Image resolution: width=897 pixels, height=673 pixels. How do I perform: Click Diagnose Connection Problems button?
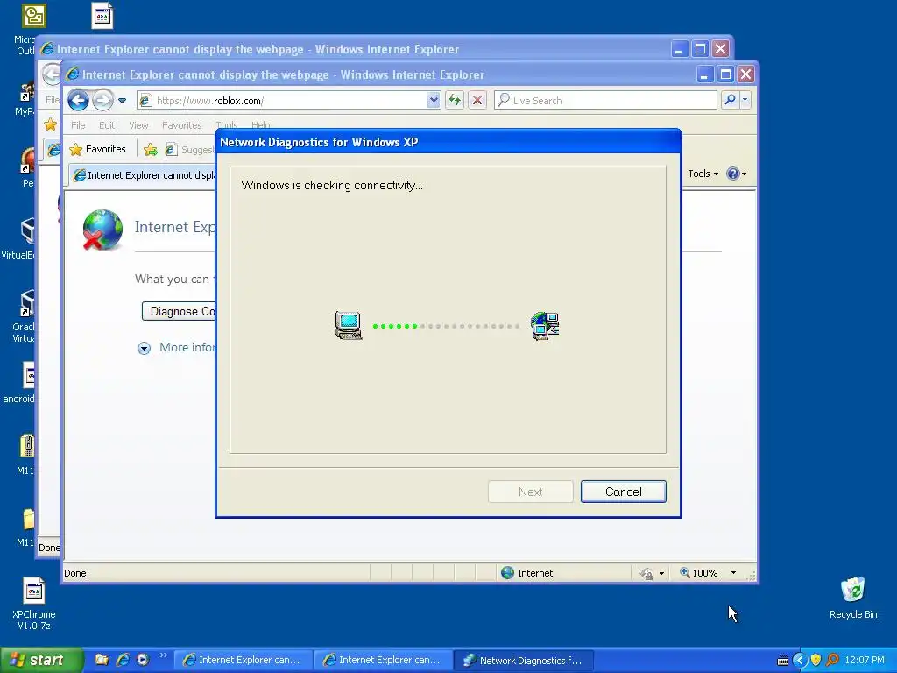179,311
